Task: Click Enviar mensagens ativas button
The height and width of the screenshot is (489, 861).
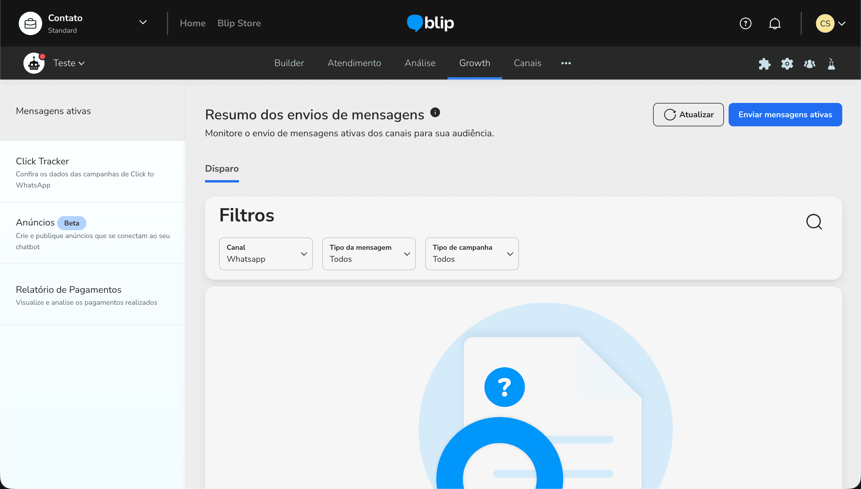Action: [x=785, y=115]
